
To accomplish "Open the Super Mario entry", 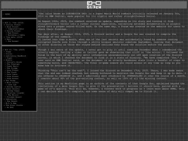I will click(x=13, y=66).
